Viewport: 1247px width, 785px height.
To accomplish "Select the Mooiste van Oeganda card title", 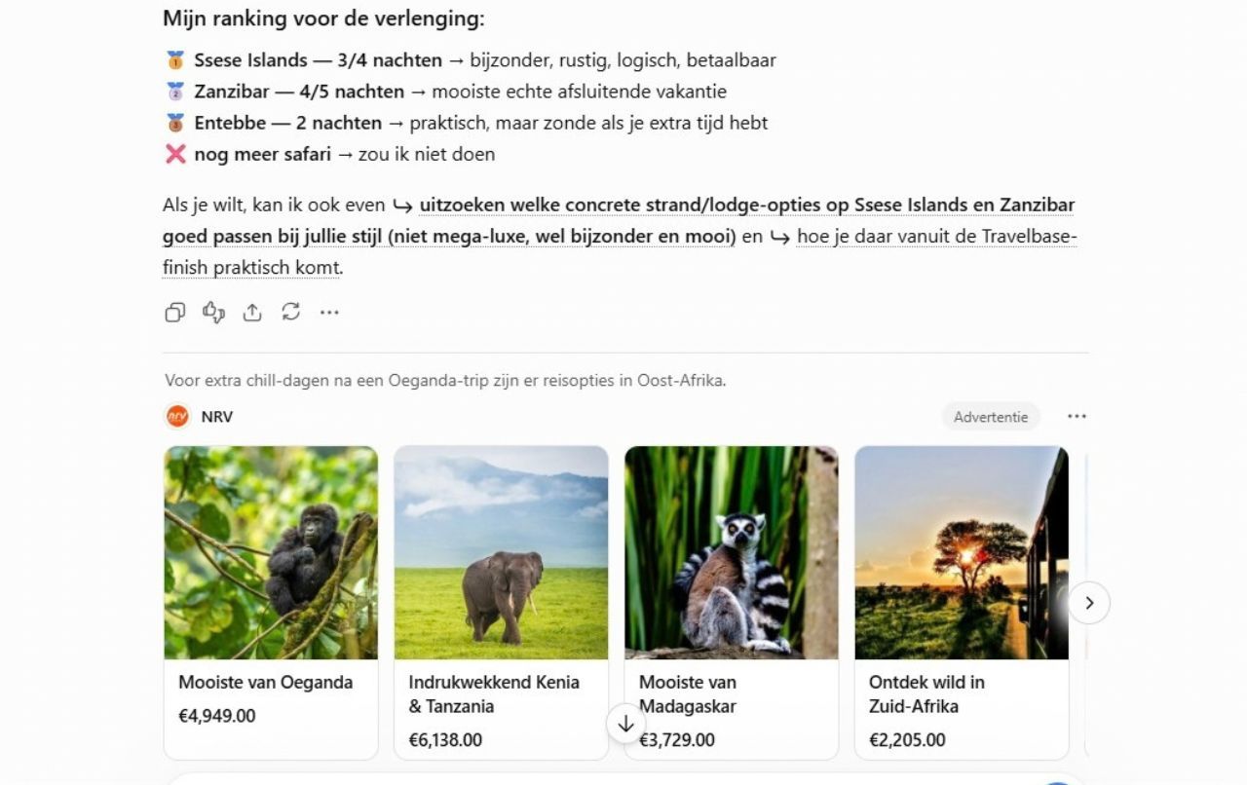I will (x=265, y=682).
